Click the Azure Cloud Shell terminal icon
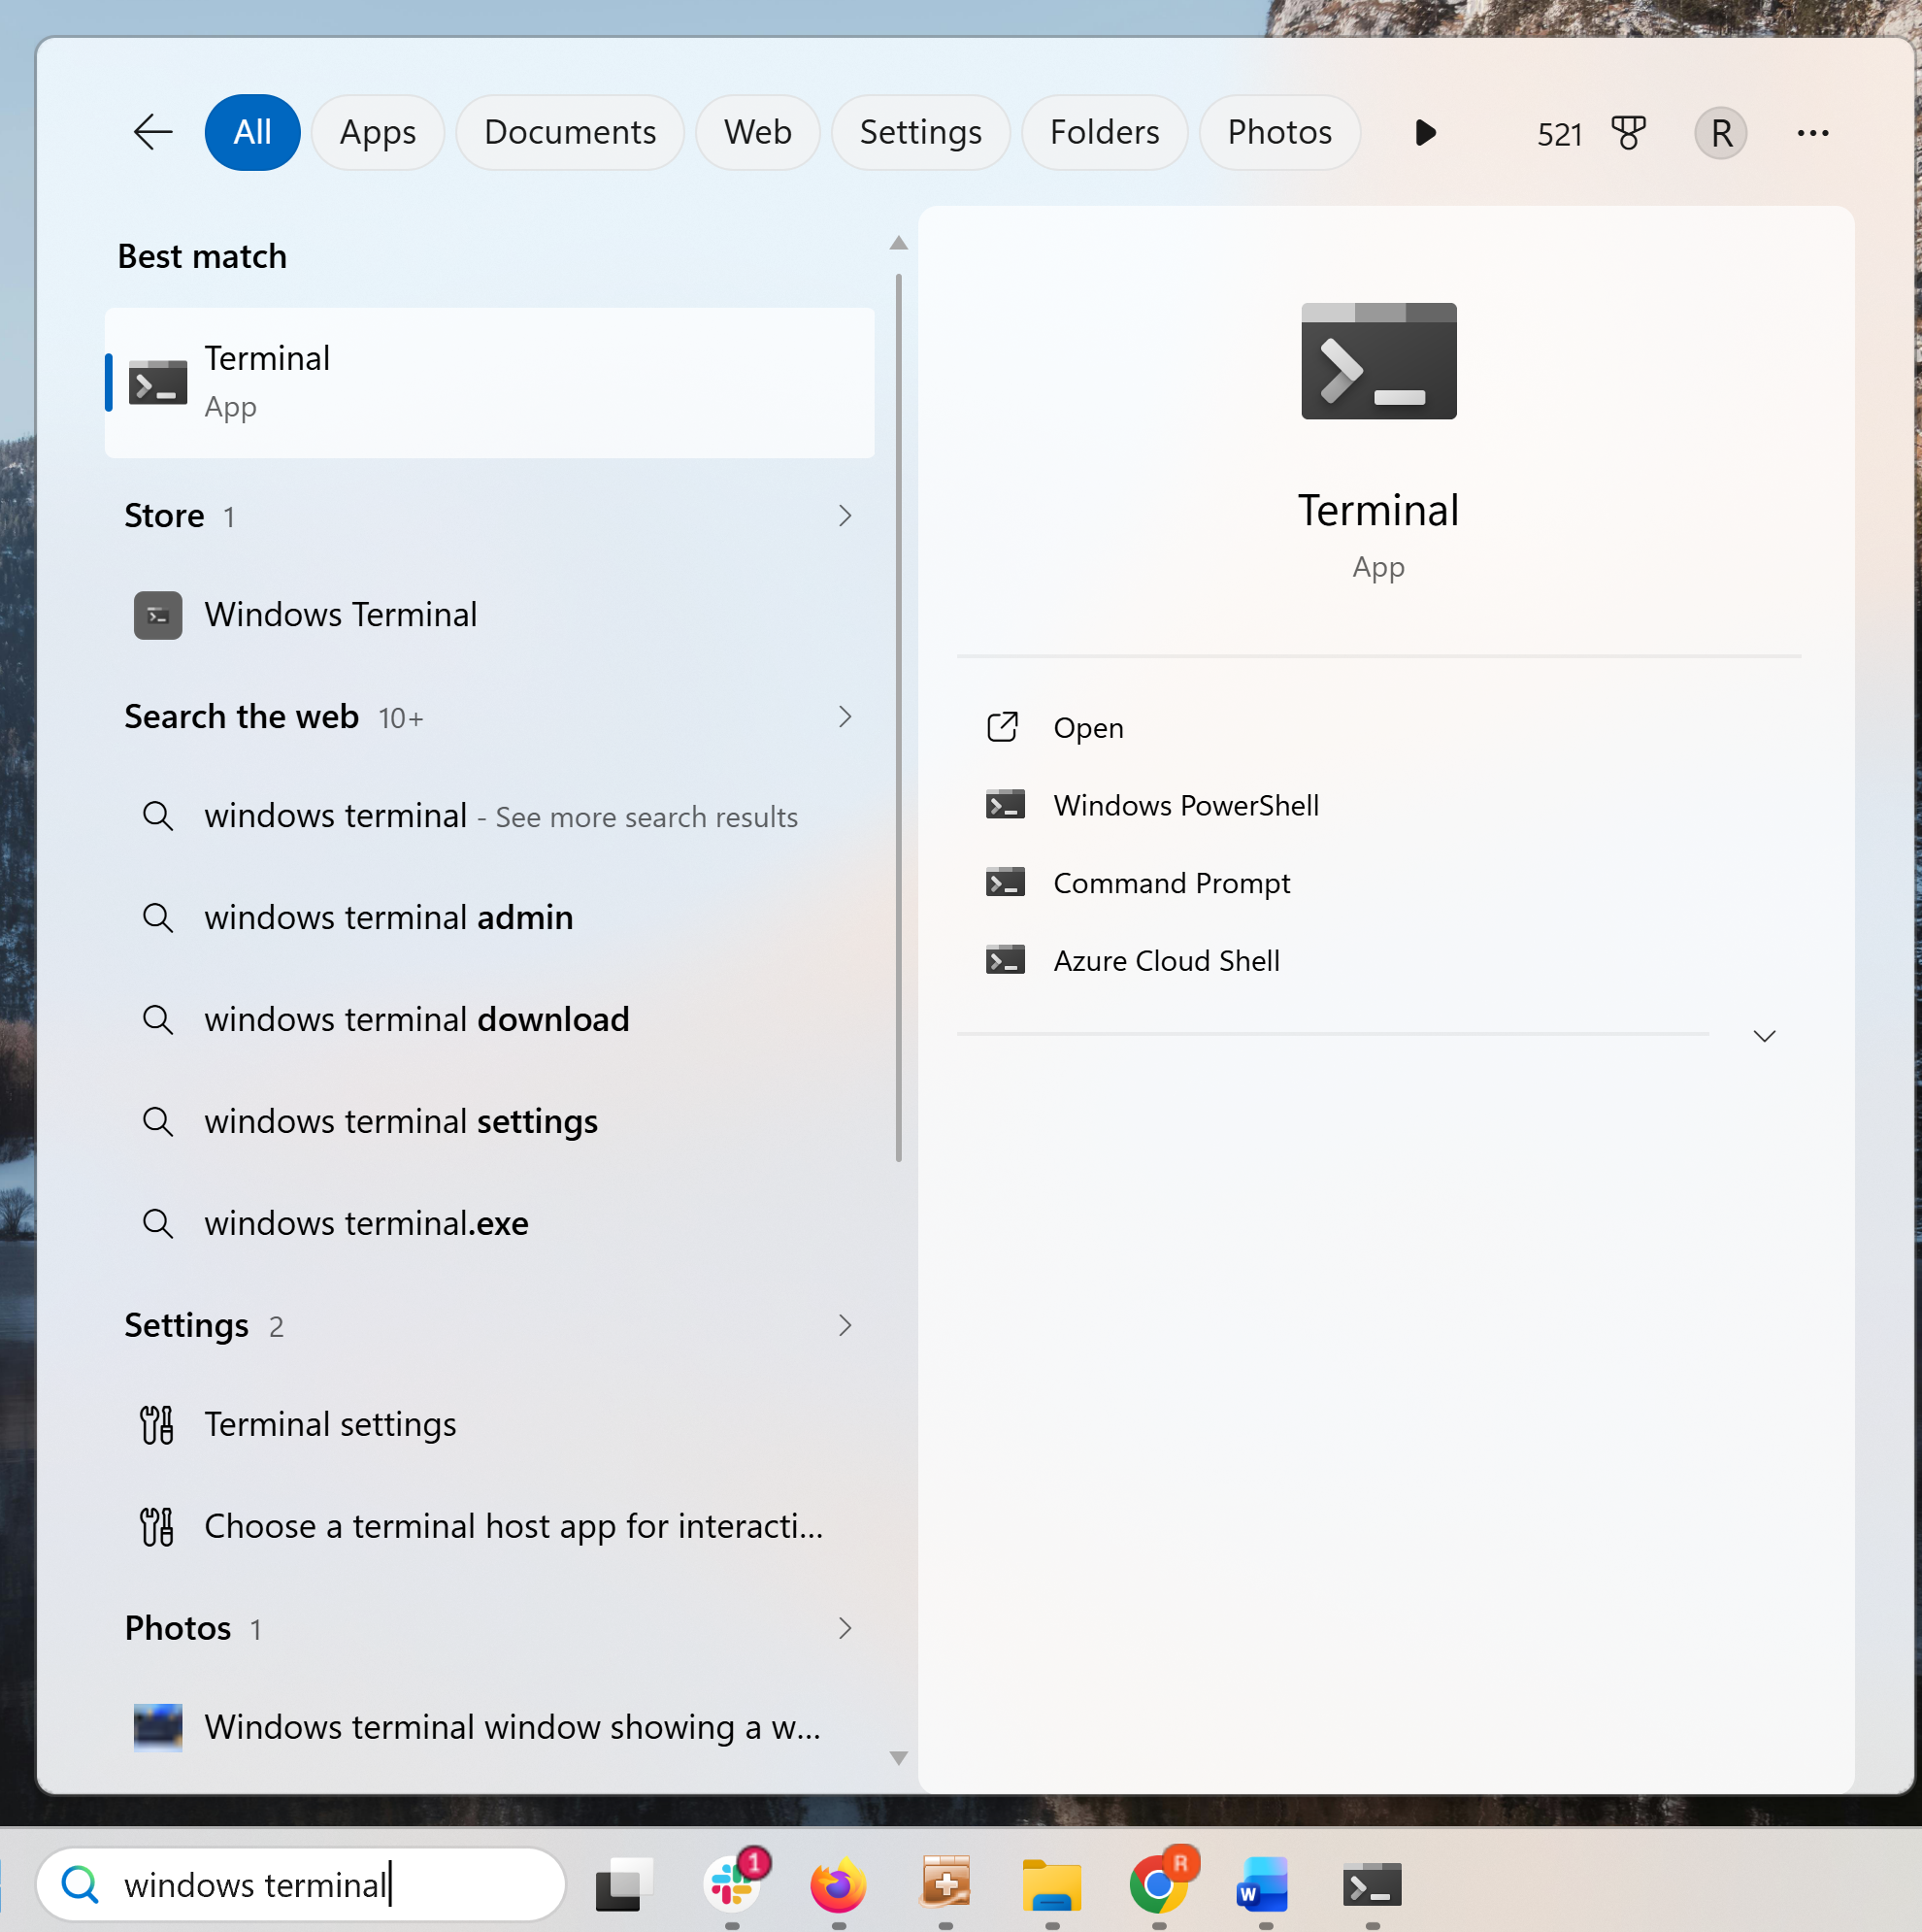 pos(1005,961)
